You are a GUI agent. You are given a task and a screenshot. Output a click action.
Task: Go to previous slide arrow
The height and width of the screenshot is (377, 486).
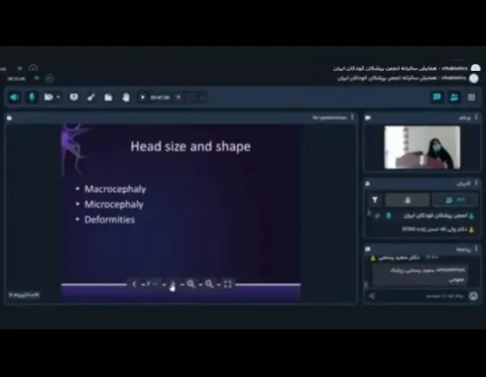(135, 284)
